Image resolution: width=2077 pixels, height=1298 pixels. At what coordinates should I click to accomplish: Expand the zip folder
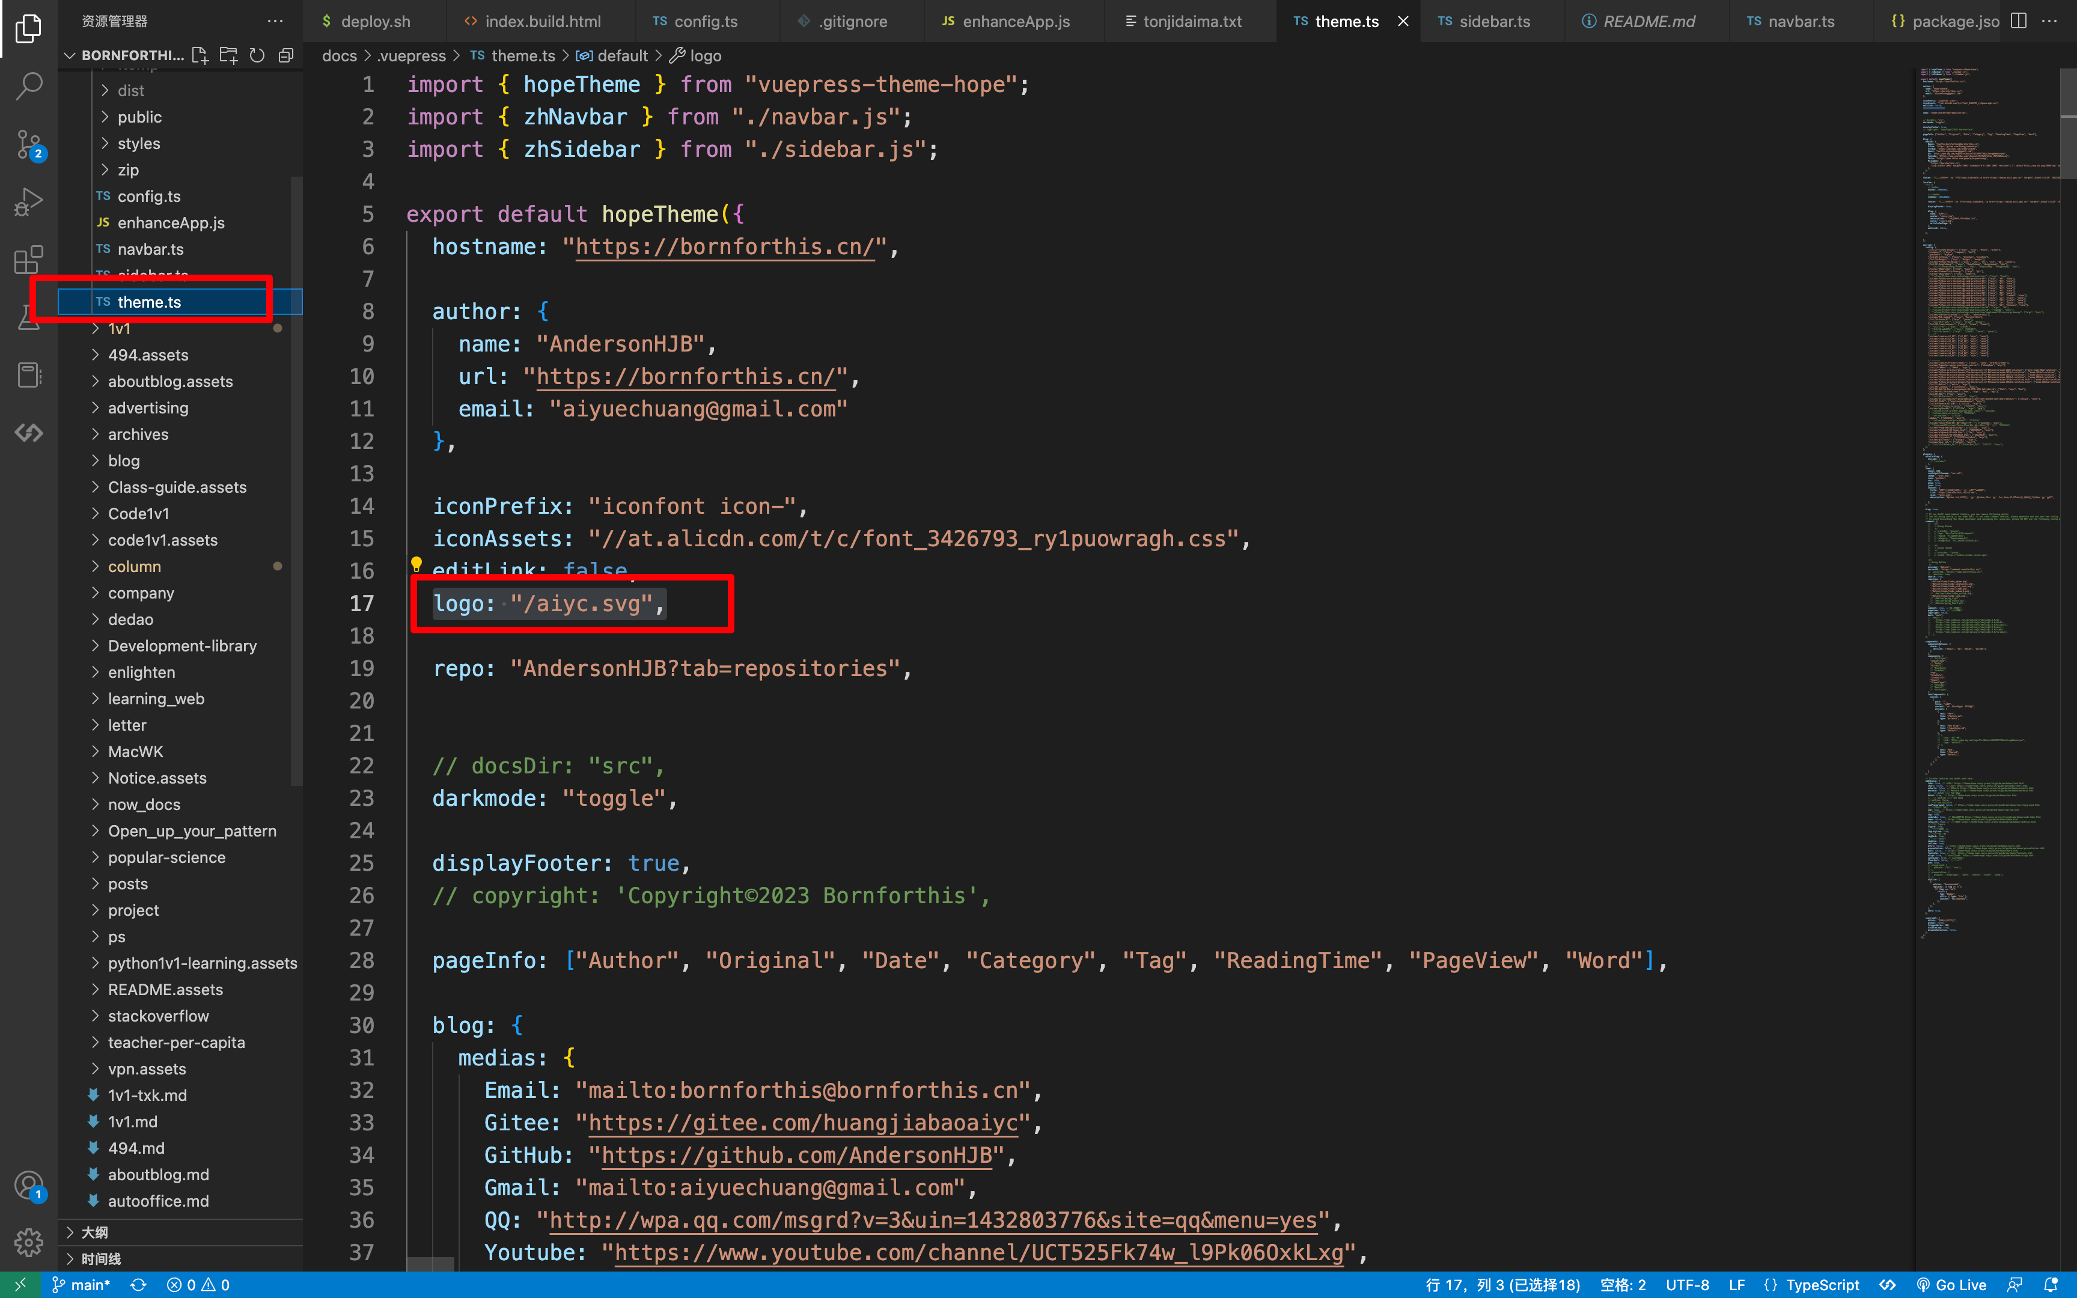click(x=180, y=170)
